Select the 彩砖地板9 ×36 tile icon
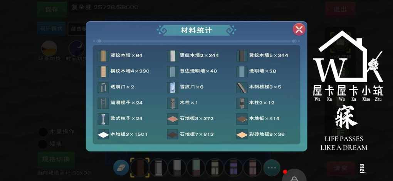Screen dimensions: 393x181 (242, 135)
